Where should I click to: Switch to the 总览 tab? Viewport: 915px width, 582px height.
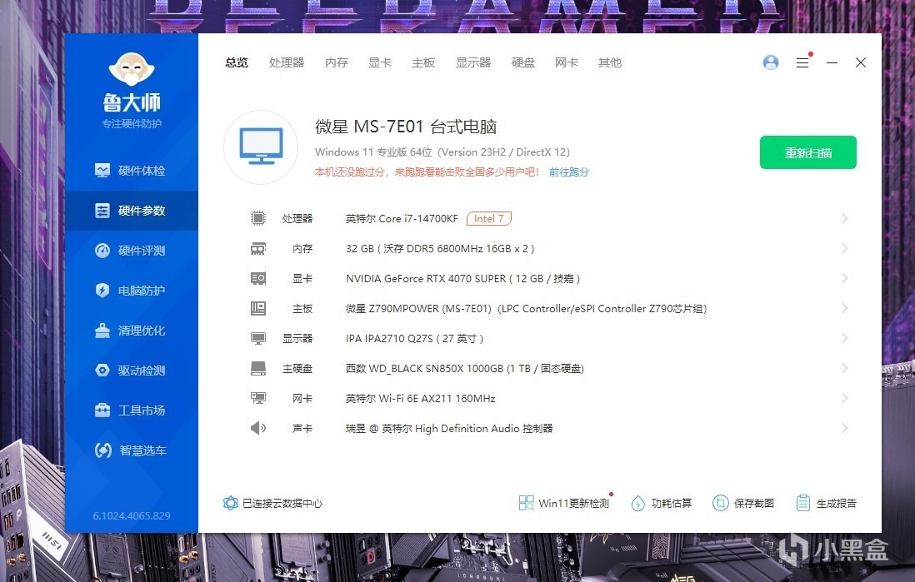click(x=237, y=62)
